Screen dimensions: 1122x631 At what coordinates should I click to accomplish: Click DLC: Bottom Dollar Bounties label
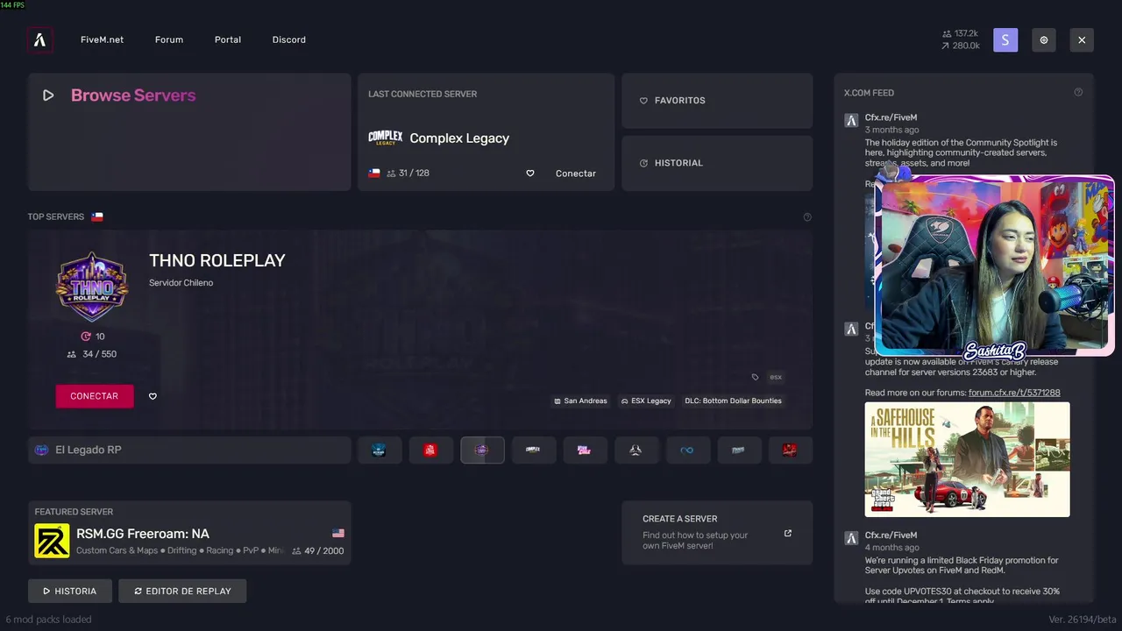[x=733, y=401]
